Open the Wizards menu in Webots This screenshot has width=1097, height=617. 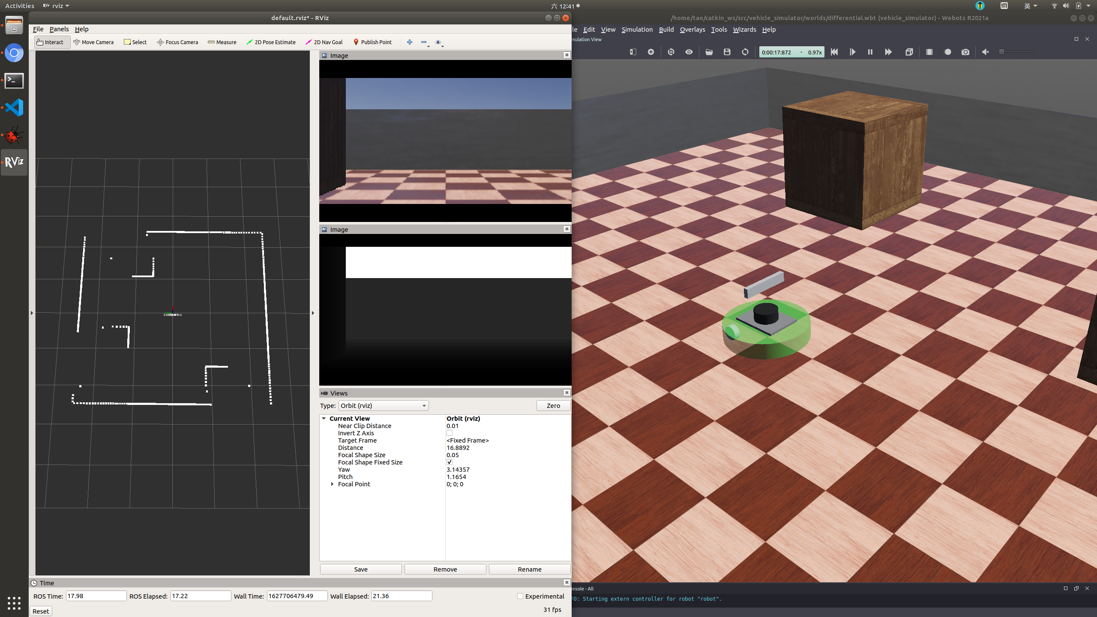tap(744, 30)
